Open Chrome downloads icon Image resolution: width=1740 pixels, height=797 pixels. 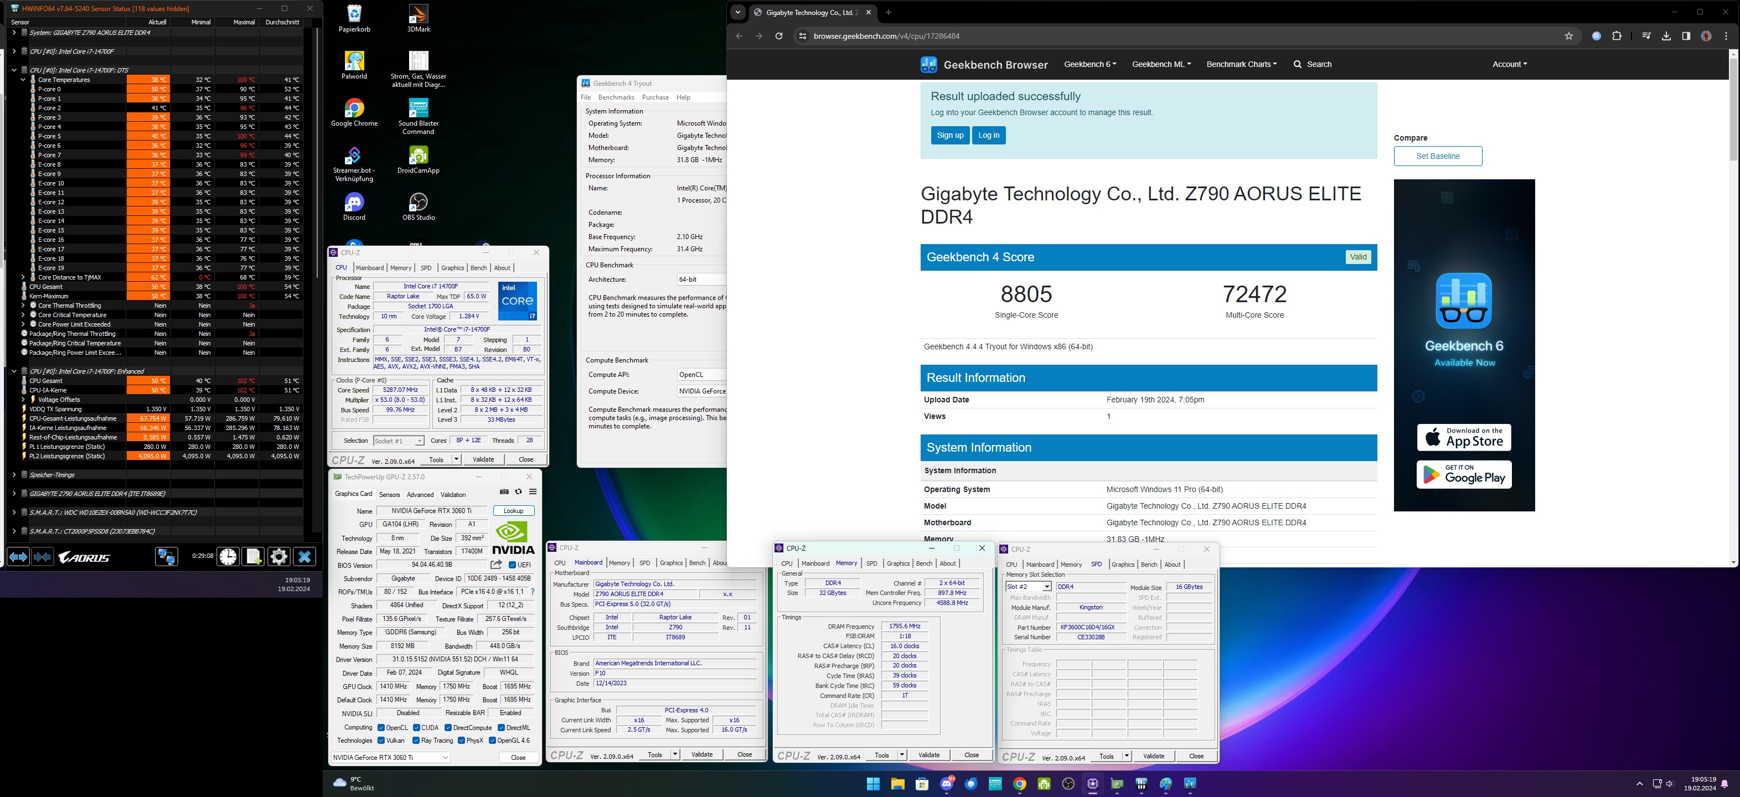pyautogui.click(x=1666, y=37)
